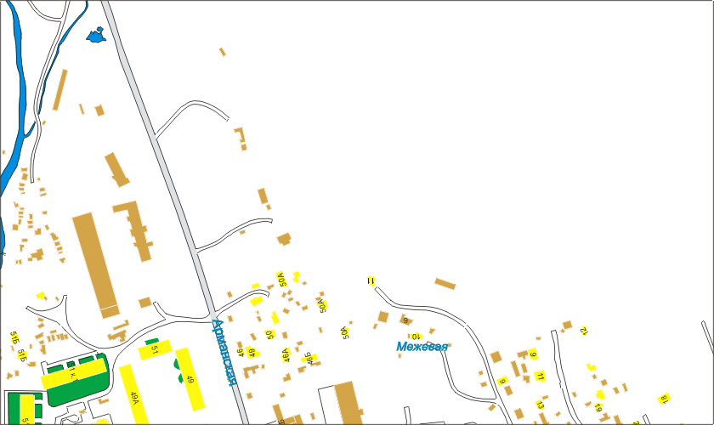The width and height of the screenshot is (714, 425).
Task: Click the brown F-shaped building complex
Action: [135, 228]
